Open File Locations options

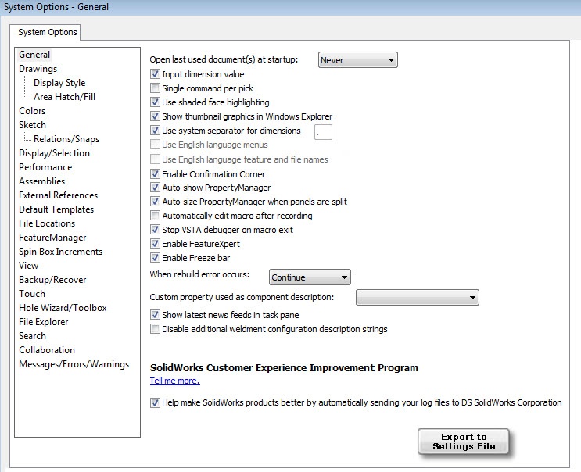47,223
